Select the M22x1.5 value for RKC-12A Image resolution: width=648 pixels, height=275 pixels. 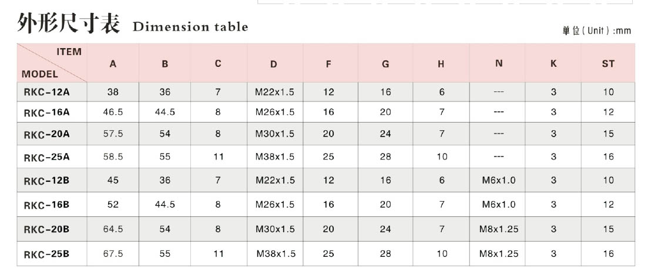[274, 92]
